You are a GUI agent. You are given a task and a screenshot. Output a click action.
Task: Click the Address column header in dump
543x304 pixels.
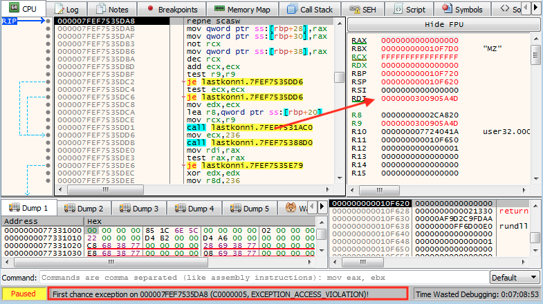click(21, 221)
